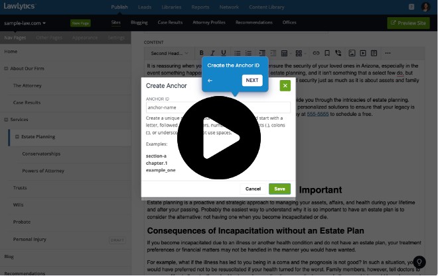This screenshot has width=438, height=276.
Task: Increase indent of the paragraph
Action: pos(262,53)
